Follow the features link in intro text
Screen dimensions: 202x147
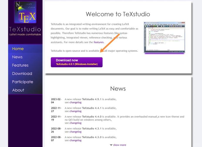coord(99,42)
